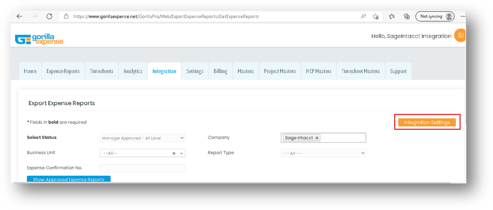Image resolution: width=493 pixels, height=210 pixels.
Task: Clear the Business Unit selection x
Action: tap(174, 154)
